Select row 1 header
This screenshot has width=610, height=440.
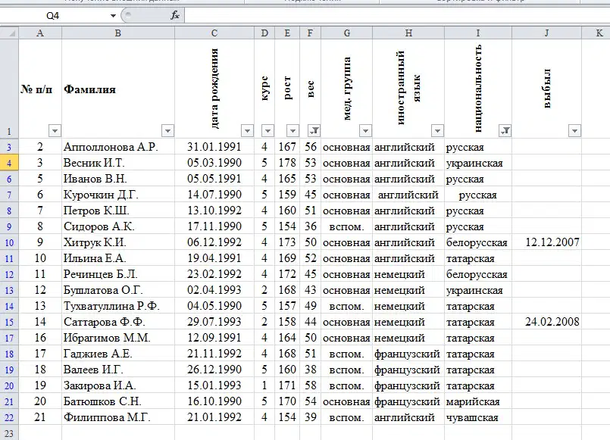tap(9, 89)
